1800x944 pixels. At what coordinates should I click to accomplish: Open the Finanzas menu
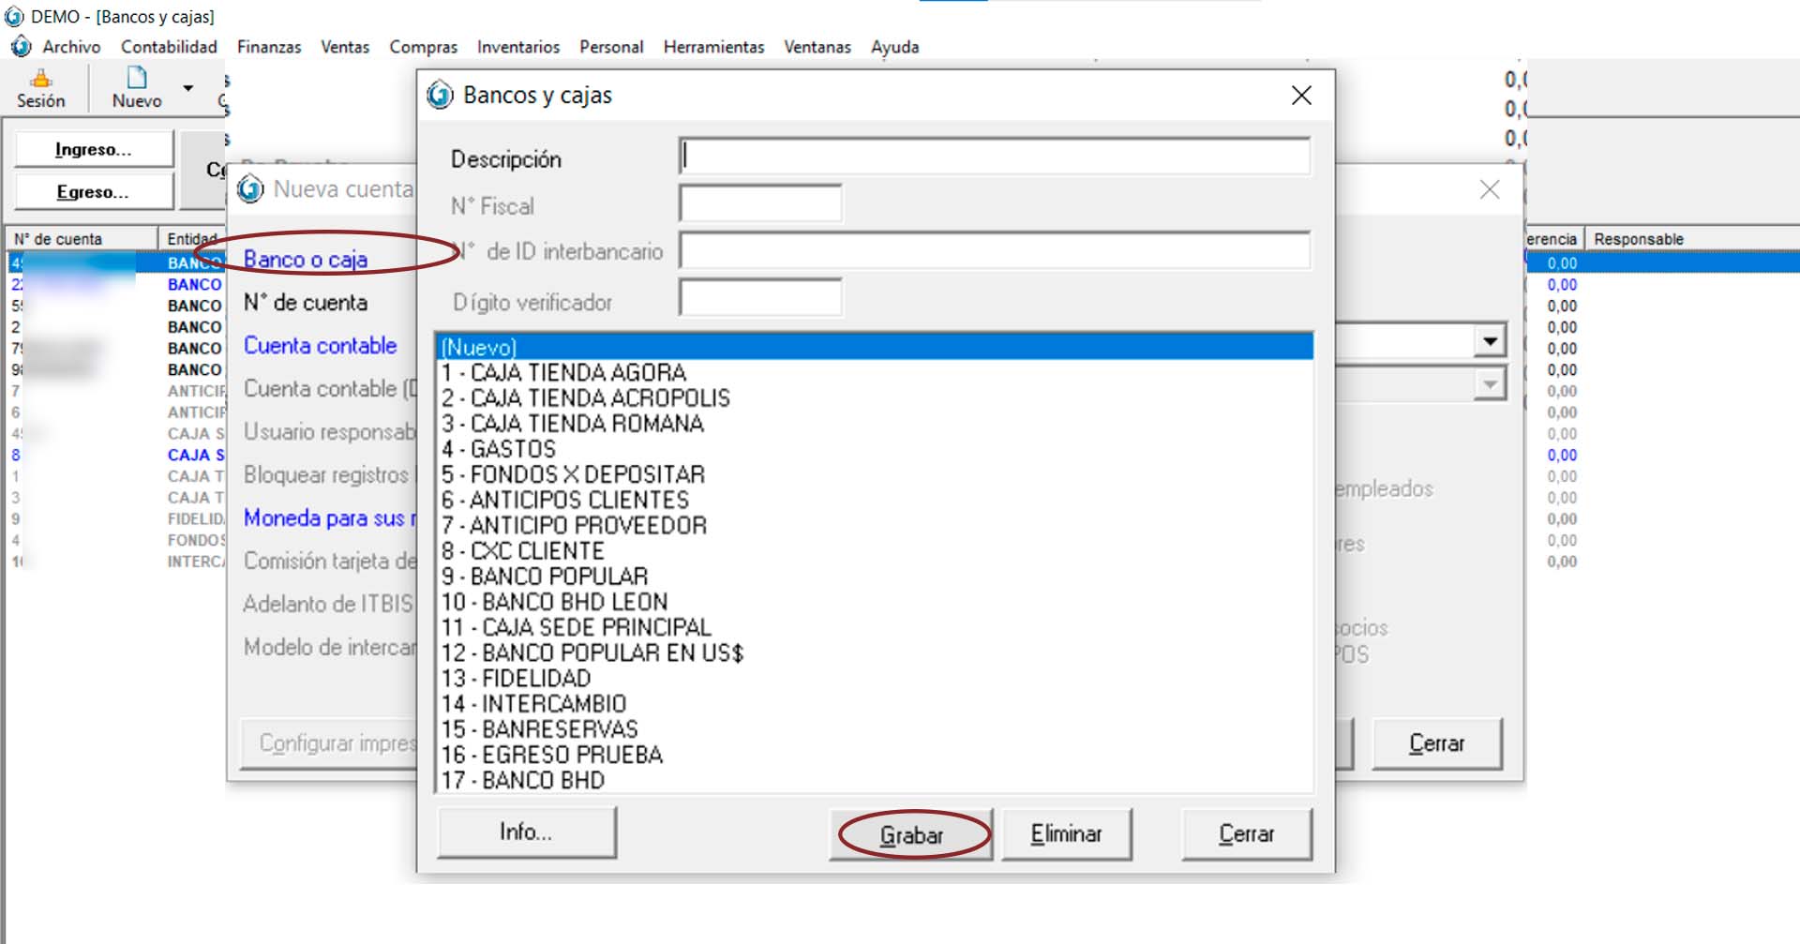click(x=269, y=47)
